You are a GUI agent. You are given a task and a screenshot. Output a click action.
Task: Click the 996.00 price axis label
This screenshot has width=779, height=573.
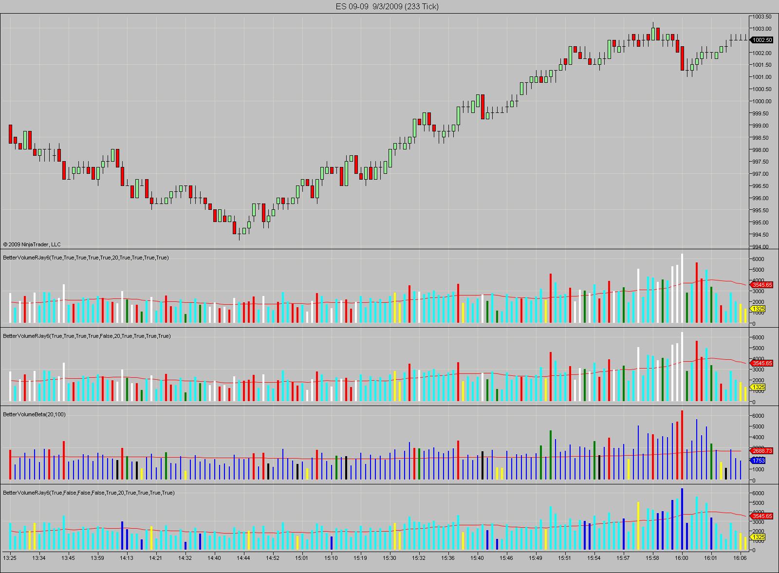[761, 198]
